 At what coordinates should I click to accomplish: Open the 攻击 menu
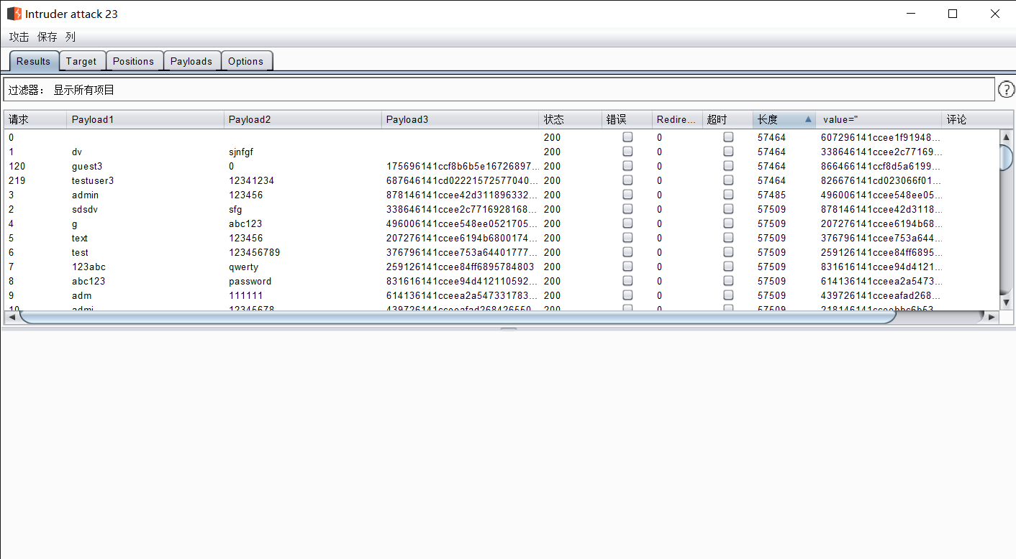(x=19, y=37)
